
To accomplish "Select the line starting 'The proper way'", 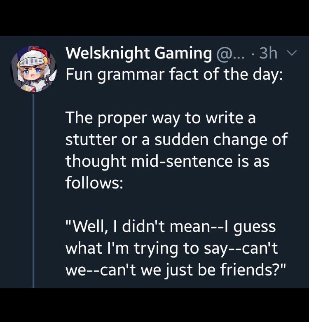I will [161, 119].
